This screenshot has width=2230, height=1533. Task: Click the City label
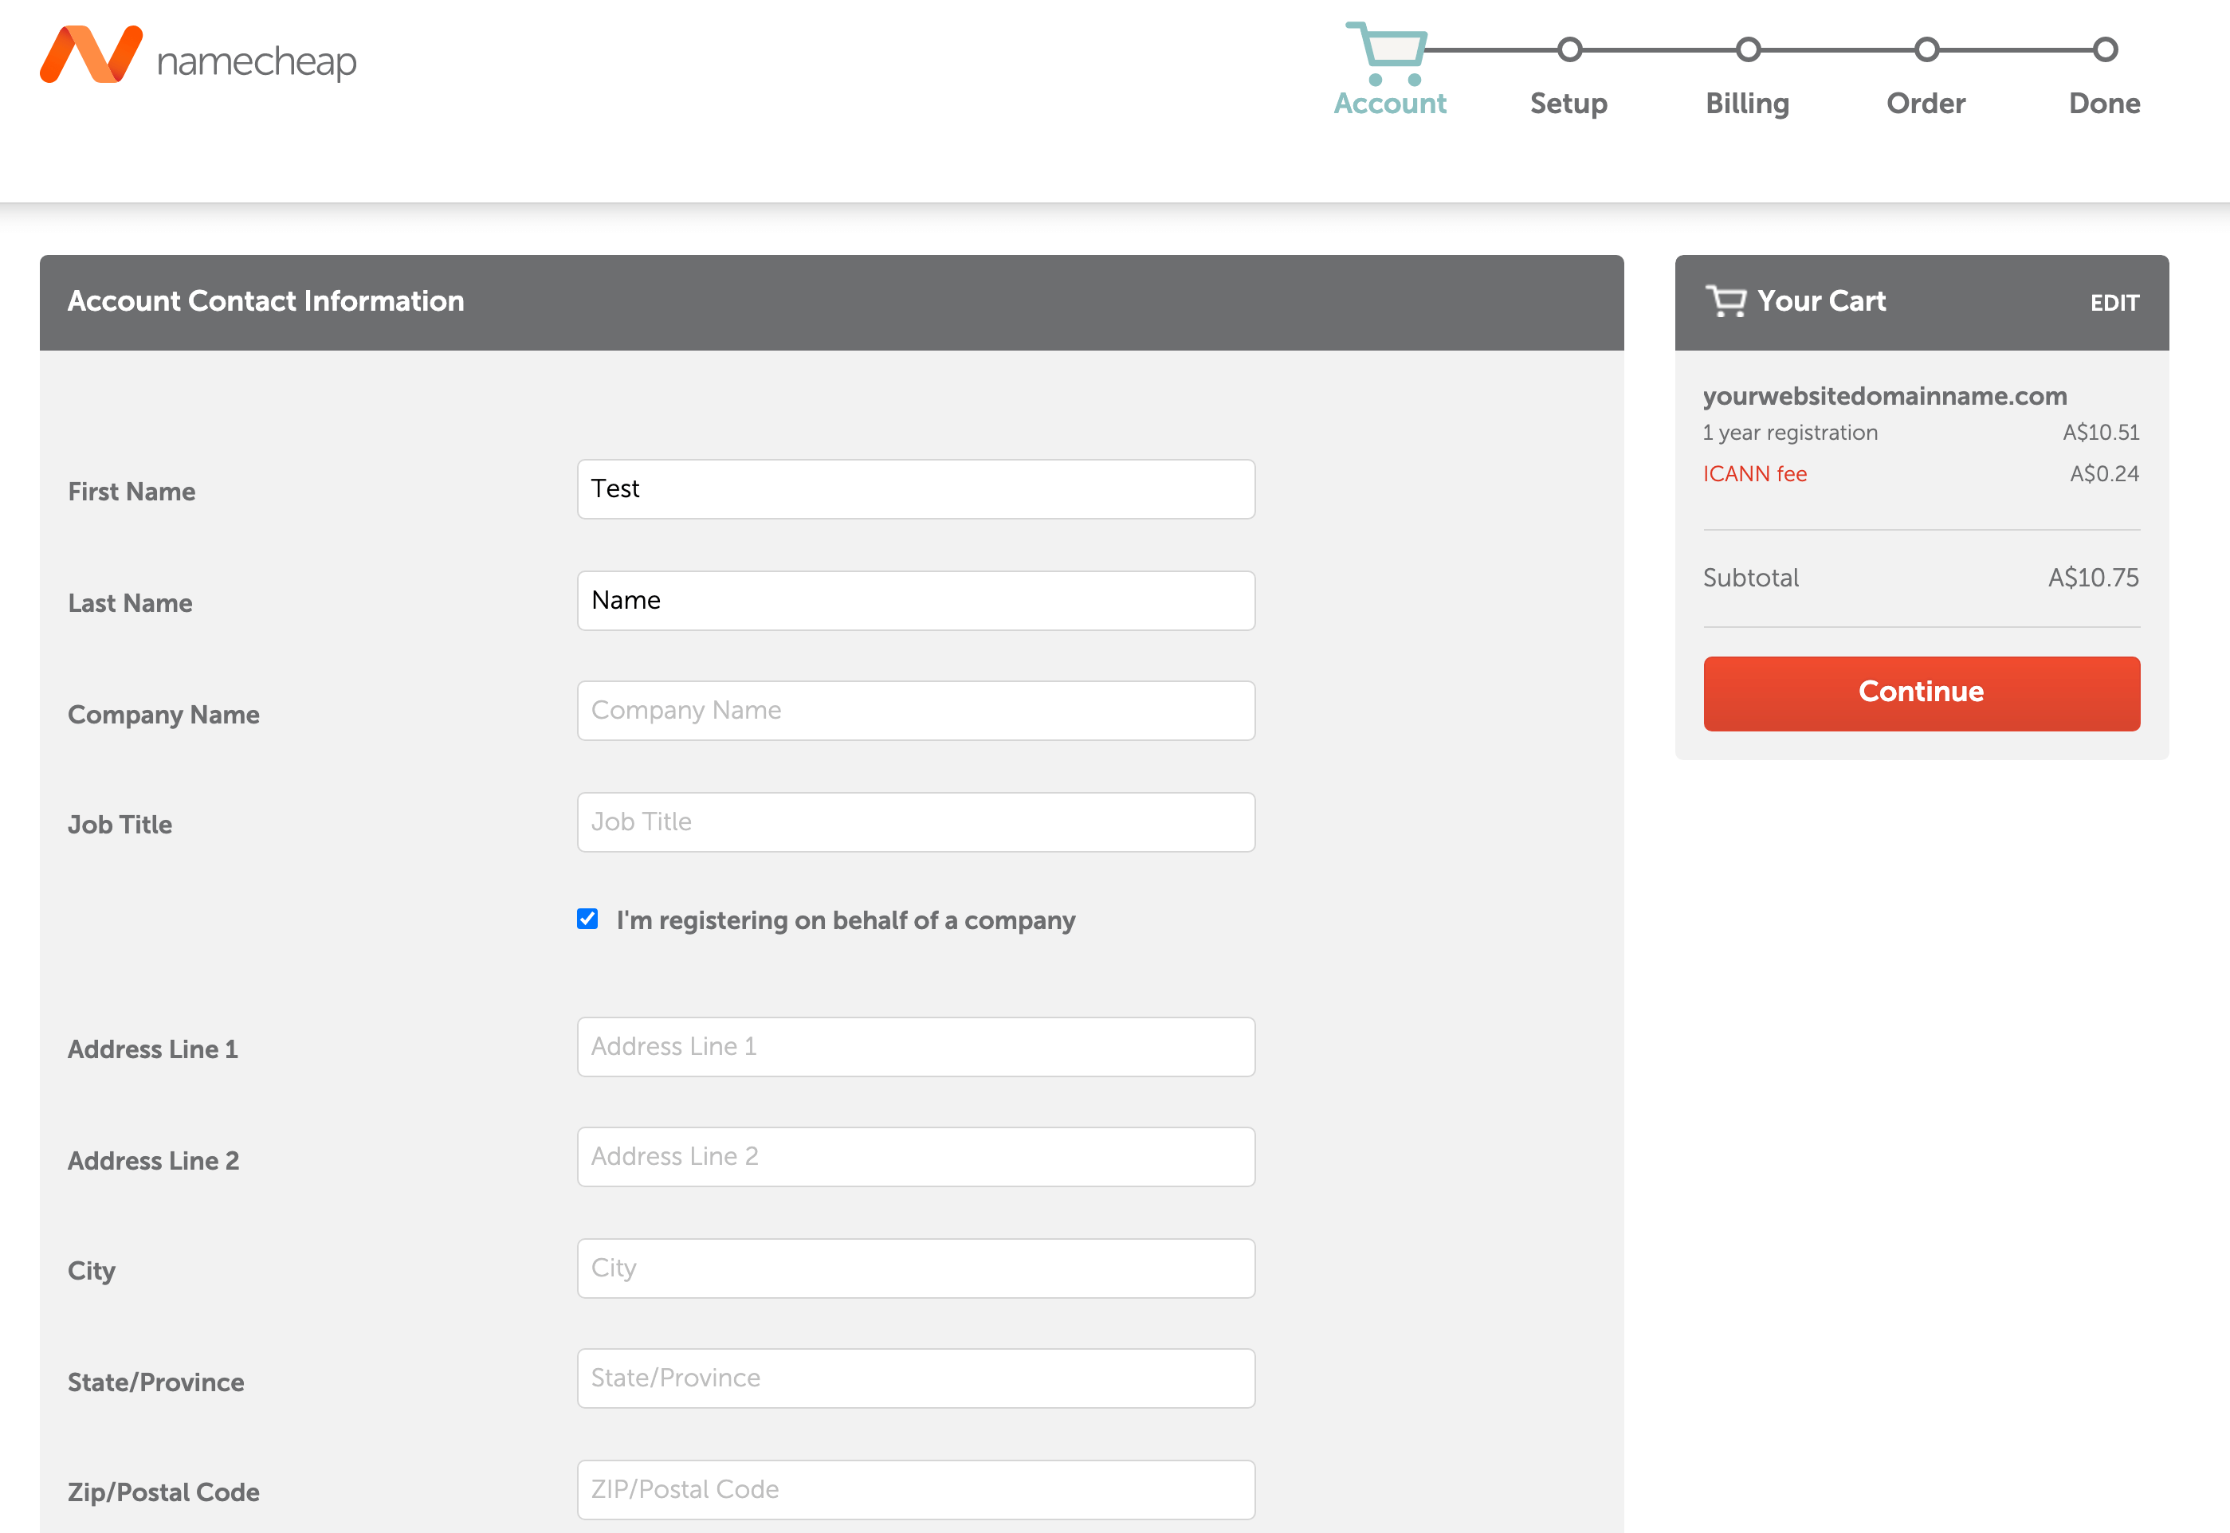[92, 1271]
